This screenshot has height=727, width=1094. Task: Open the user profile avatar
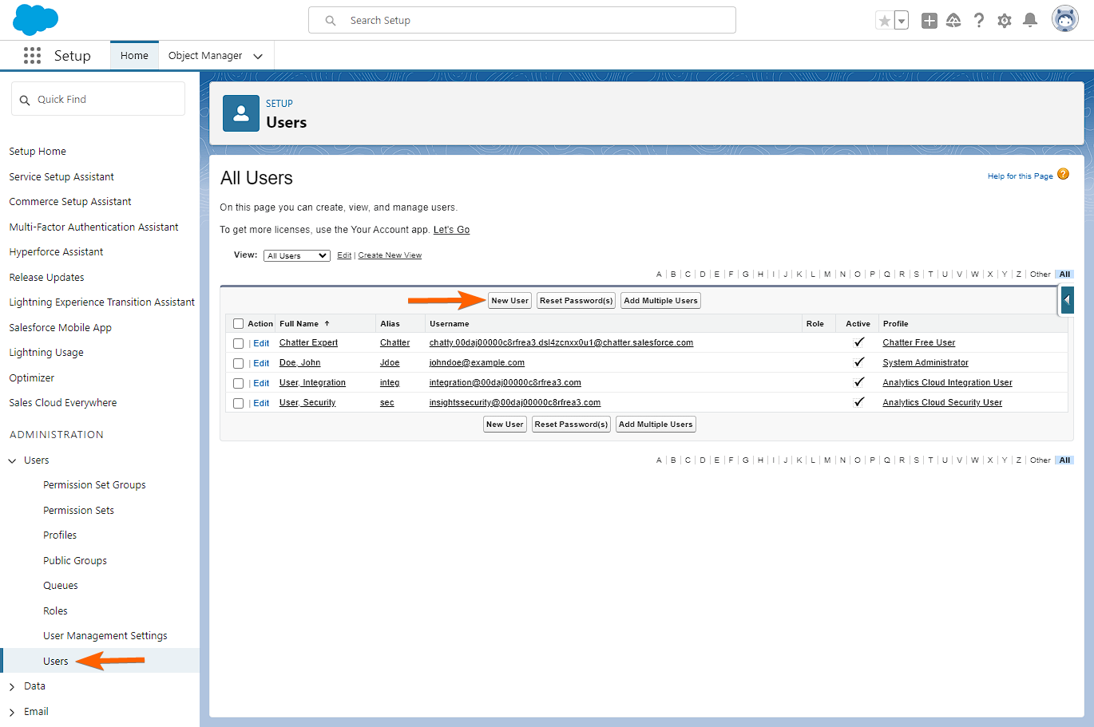[1064, 19]
